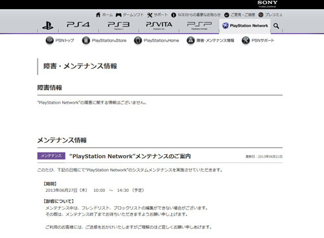The image size is (324, 238).
Task: Click the purple メンテナンス badge
Action: coord(51,156)
